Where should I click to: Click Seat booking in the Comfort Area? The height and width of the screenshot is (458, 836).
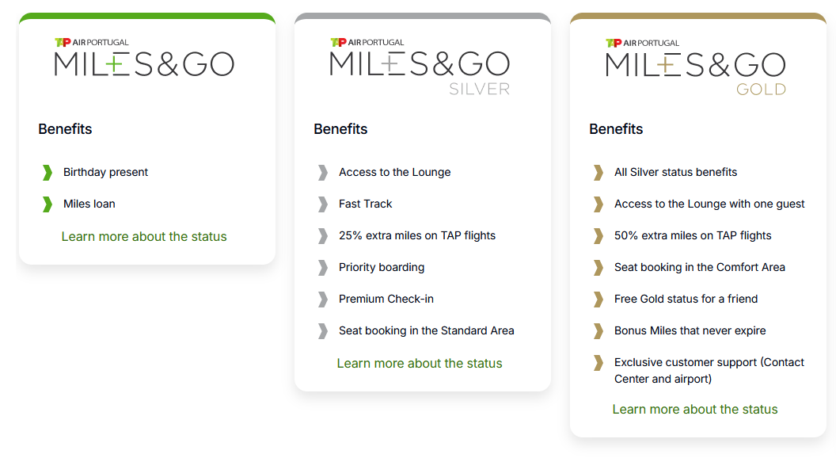point(699,267)
